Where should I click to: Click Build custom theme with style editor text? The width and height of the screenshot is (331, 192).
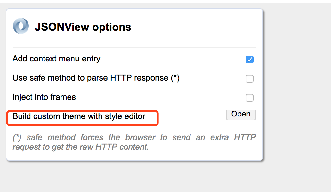(79, 116)
